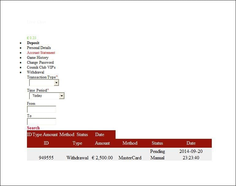Image resolution: width=236 pixels, height=186 pixels.
Task: Click the Method column header in table
Action: tap(130, 143)
